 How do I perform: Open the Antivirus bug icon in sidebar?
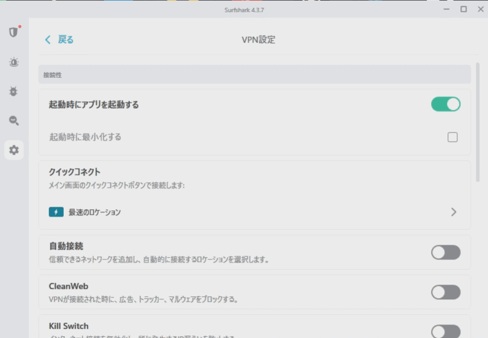[13, 91]
